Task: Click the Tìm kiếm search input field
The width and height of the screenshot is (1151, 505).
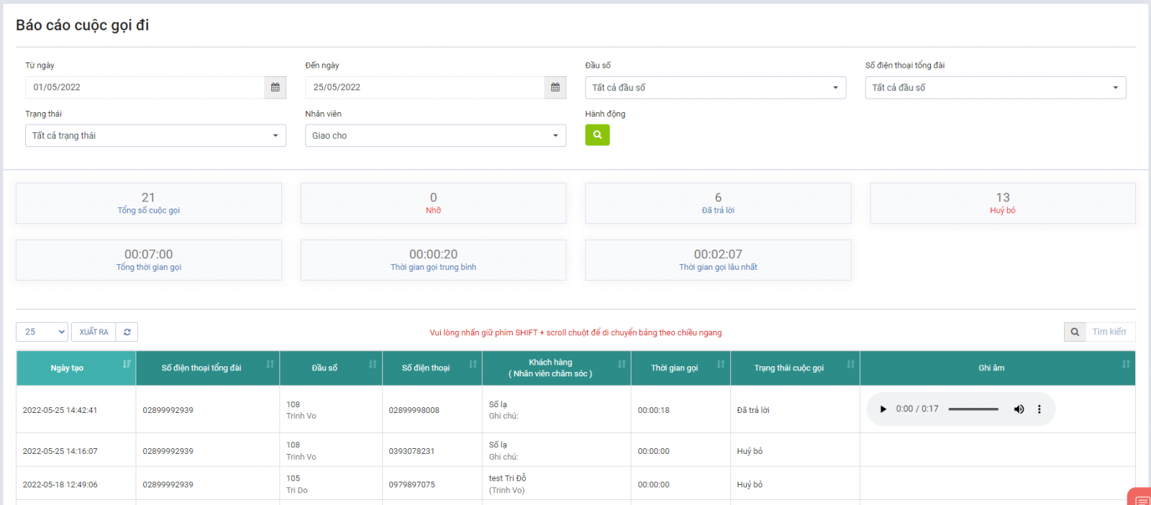Action: point(1109,332)
